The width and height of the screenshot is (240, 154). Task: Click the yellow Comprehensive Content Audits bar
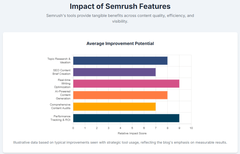coord(114,106)
